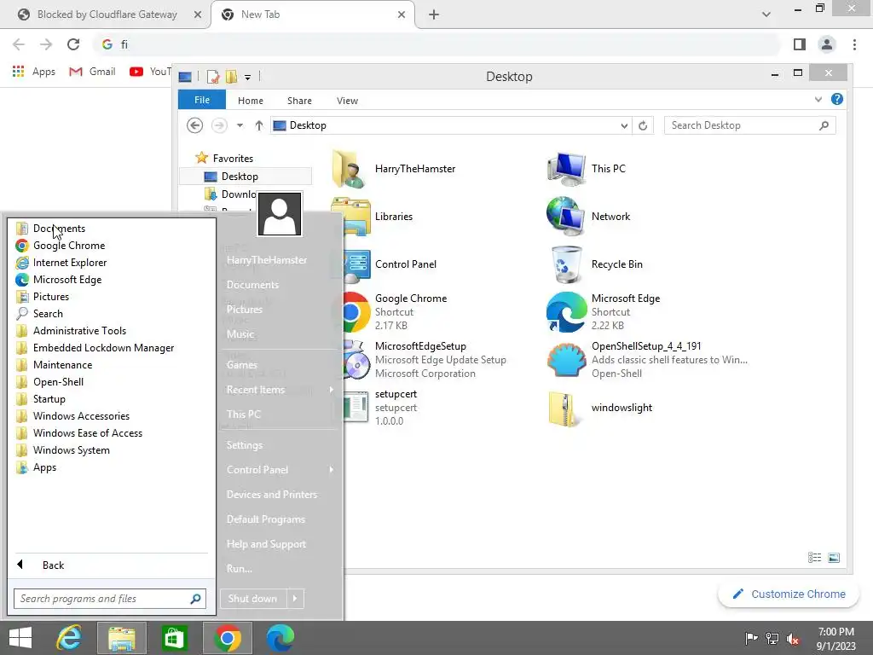
Task: Open Microsoft Edge in the start menu list
Action: pos(66,280)
